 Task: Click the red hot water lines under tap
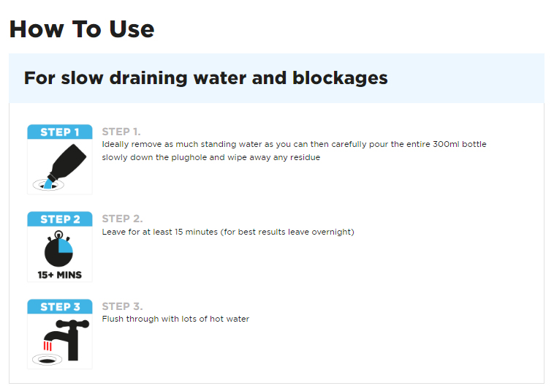(48, 346)
